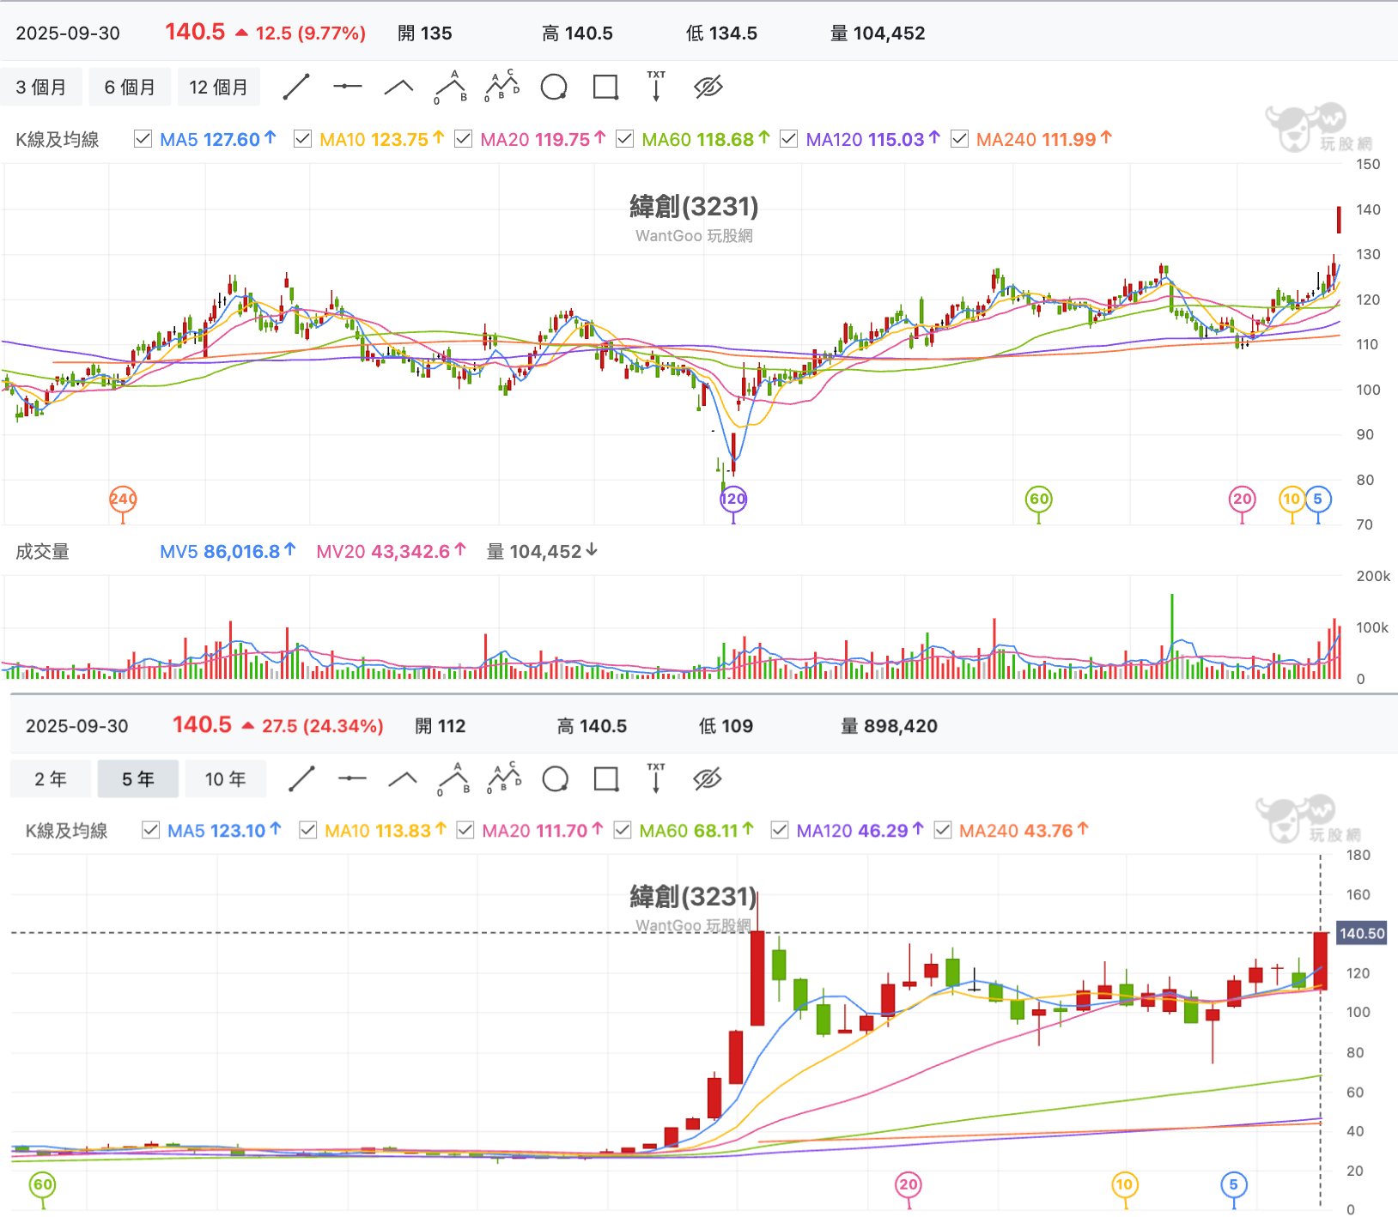
Task: Click the blue 5 marker on 5-year chart
Action: point(1234,1185)
